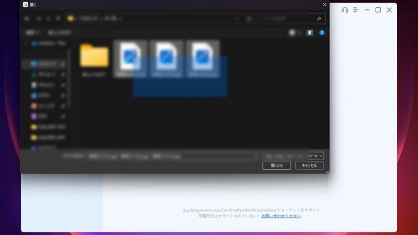
Task: Open the main window menu icon
Action: pyautogui.click(x=355, y=10)
